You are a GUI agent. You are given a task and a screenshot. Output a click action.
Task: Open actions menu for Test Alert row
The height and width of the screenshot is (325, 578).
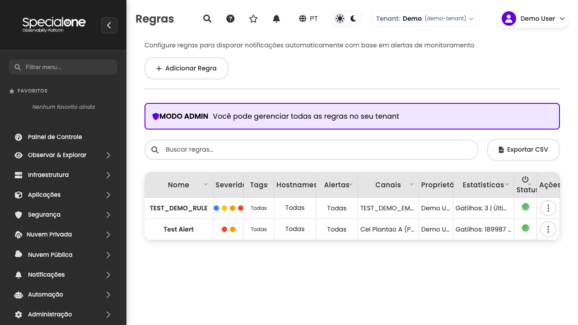548,229
